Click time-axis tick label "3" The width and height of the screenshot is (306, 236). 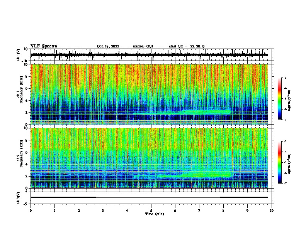point(103,211)
